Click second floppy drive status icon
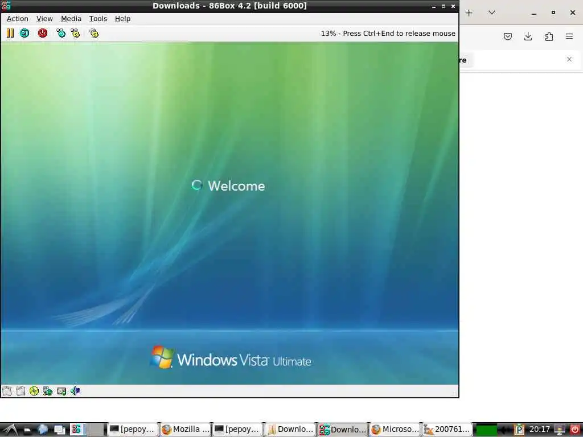 (x=20, y=391)
